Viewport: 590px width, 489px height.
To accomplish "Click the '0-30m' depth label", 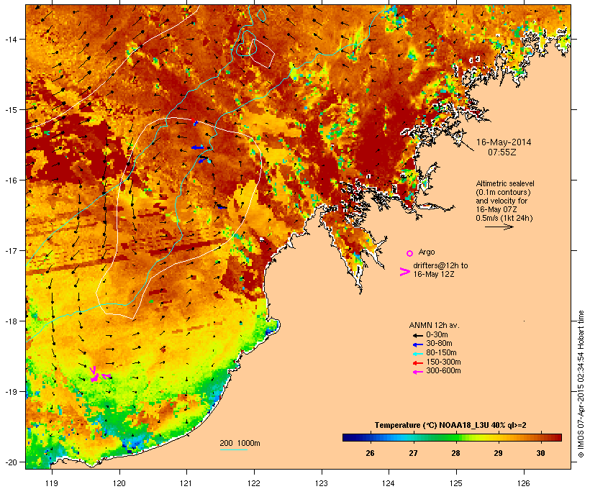I will (437, 335).
